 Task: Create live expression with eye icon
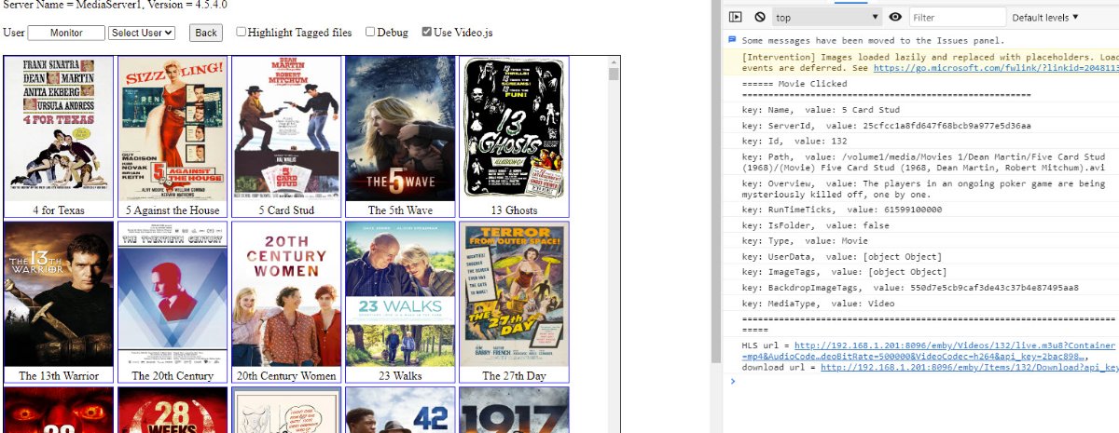(x=895, y=17)
